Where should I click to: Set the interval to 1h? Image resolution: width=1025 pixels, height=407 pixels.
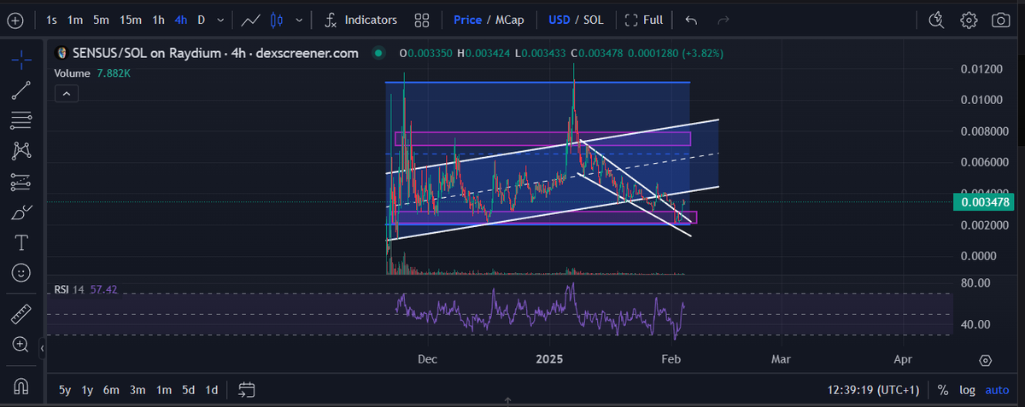[159, 20]
